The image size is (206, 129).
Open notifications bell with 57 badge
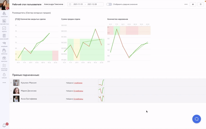(4, 125)
